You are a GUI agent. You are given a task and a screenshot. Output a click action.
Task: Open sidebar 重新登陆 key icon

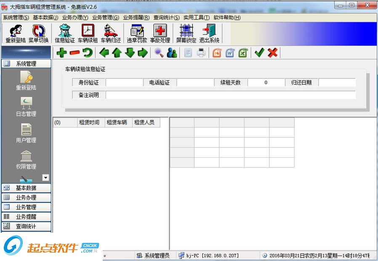tap(26, 81)
